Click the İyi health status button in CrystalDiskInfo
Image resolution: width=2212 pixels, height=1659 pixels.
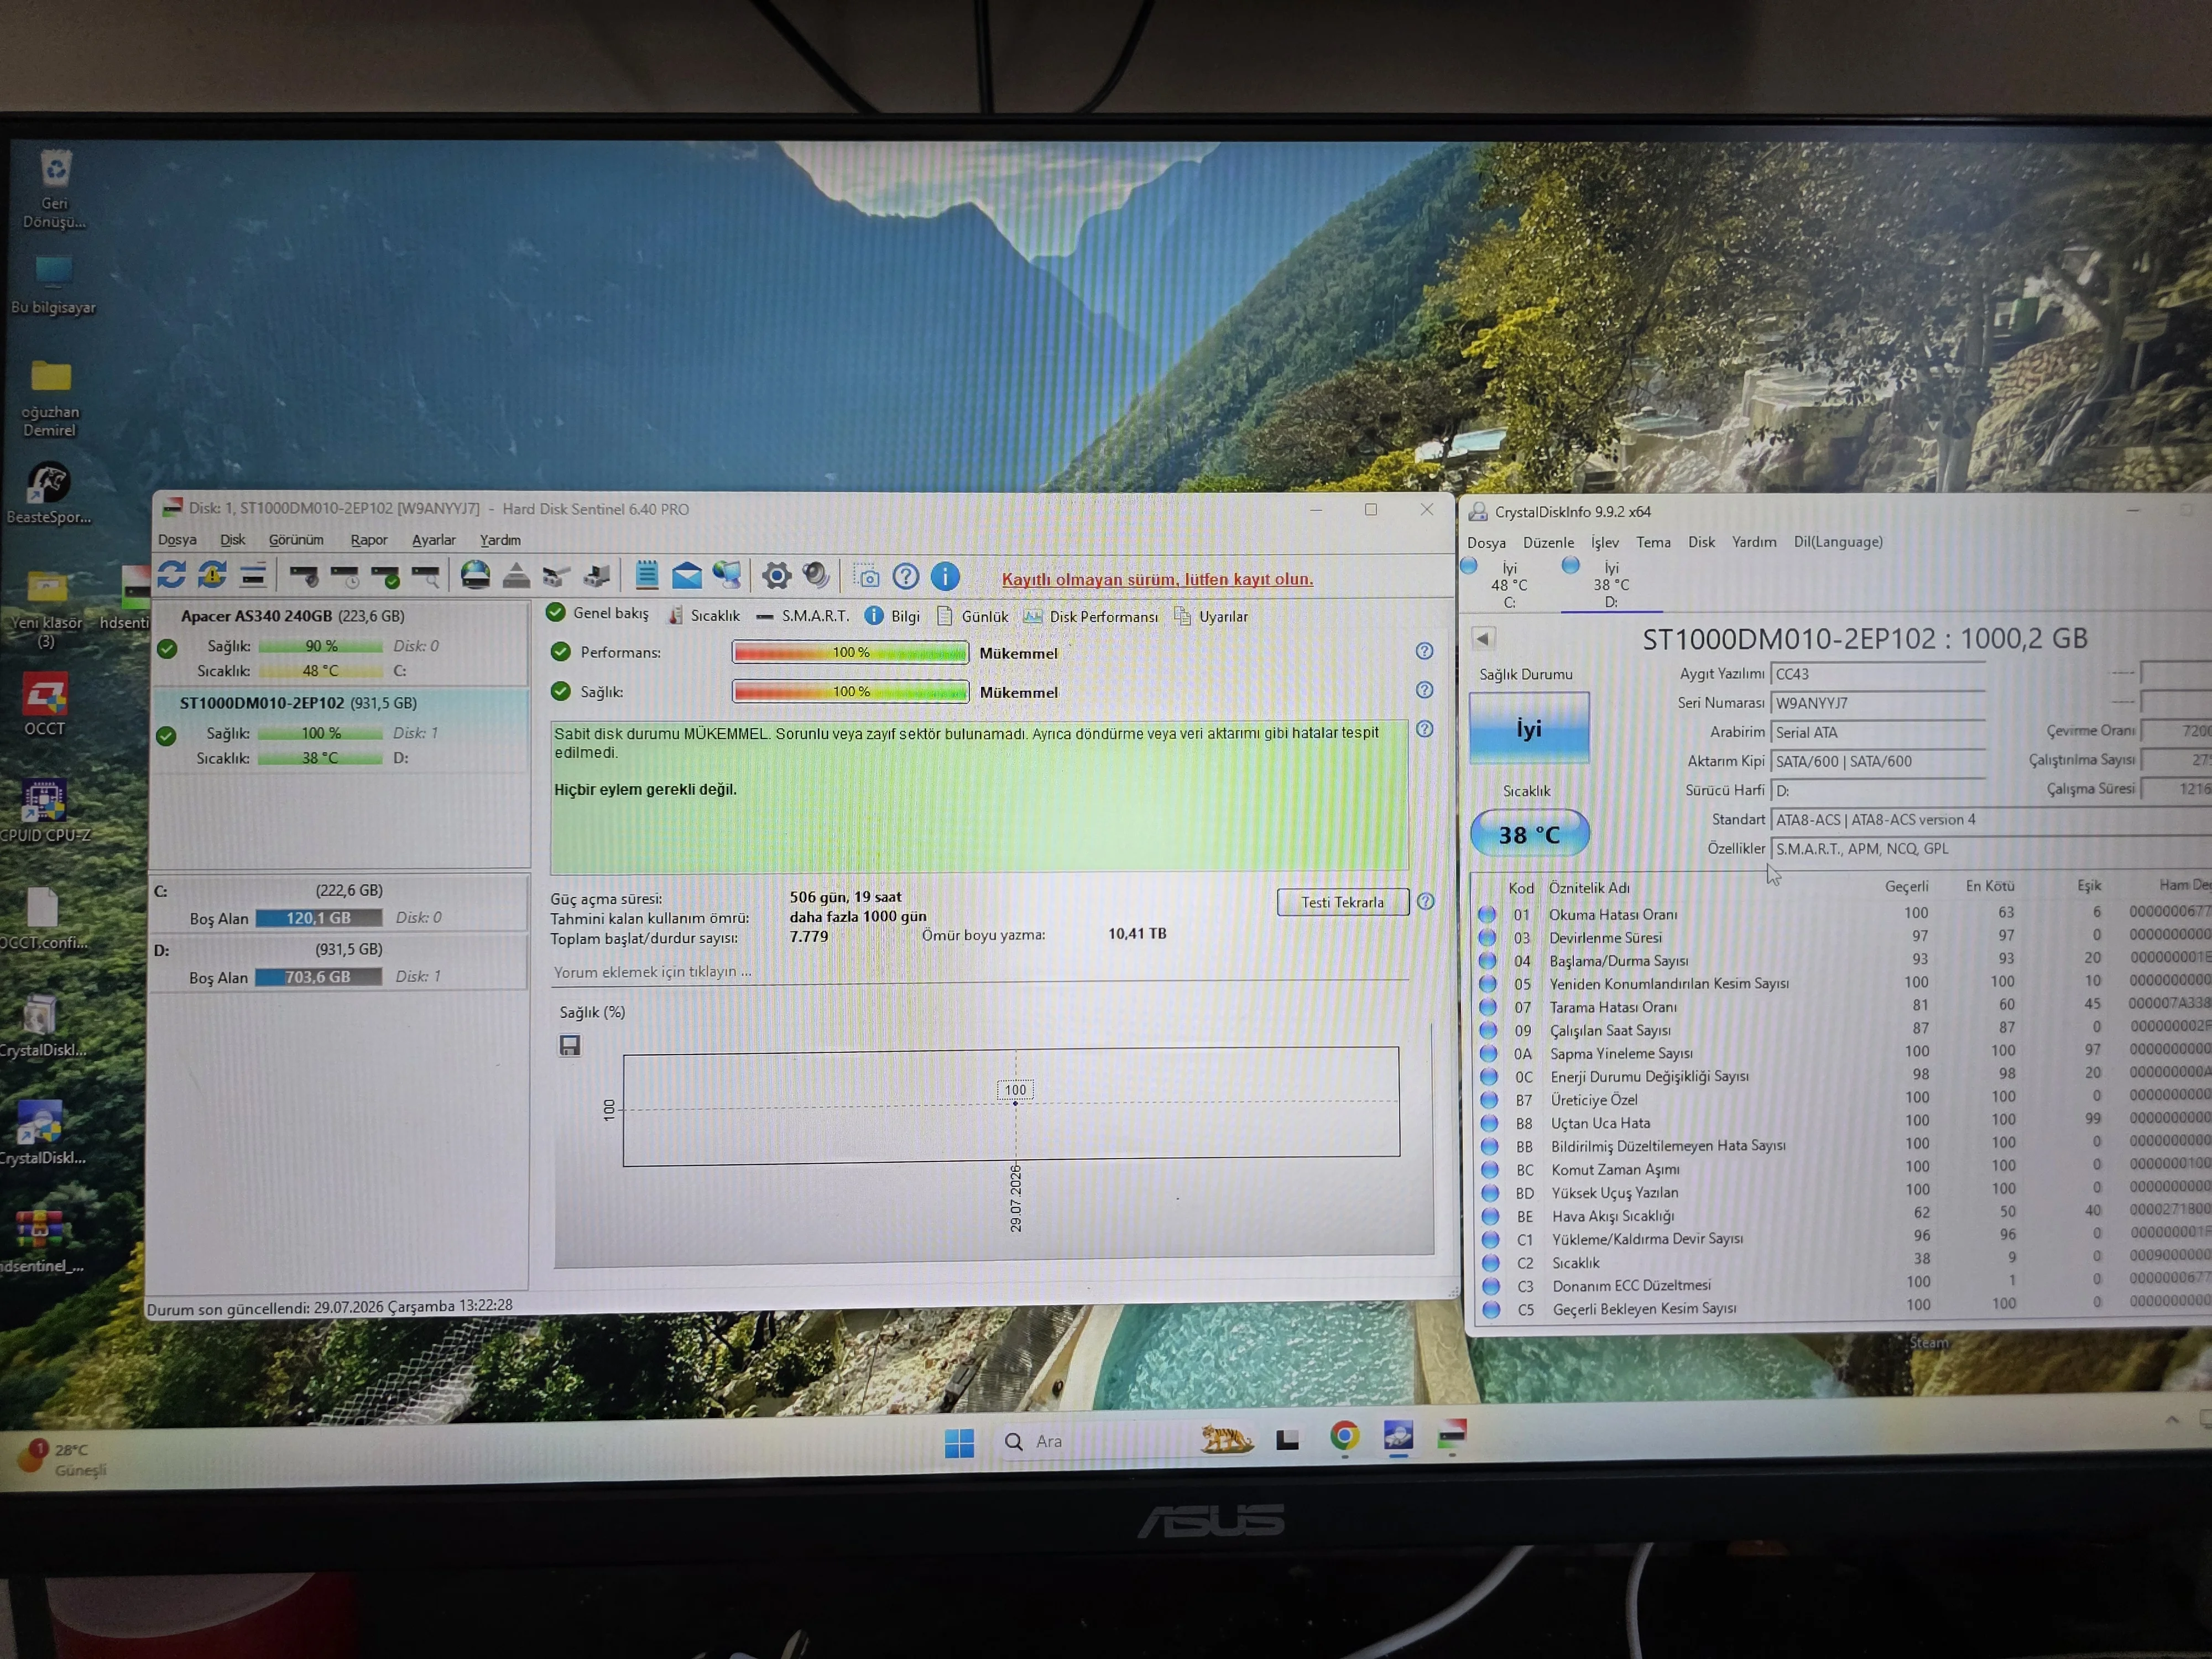tap(1529, 728)
